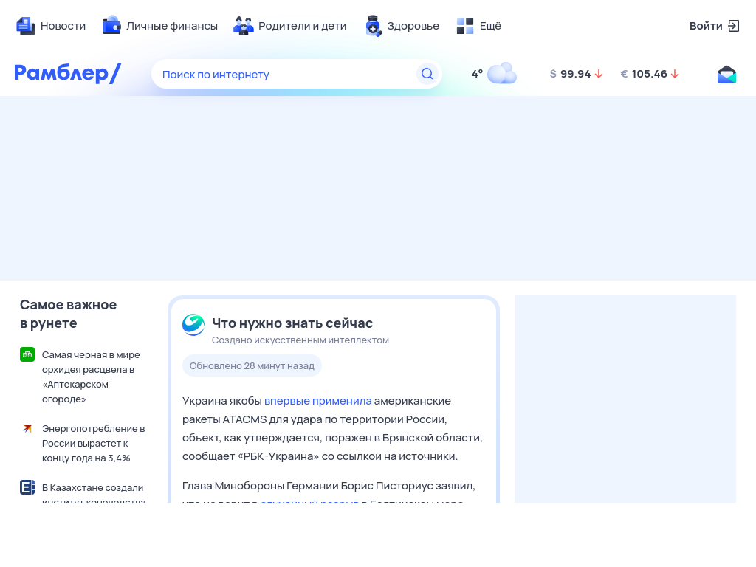
Task: Open headline Самая черная в мире орхидея
Action: pos(91,377)
